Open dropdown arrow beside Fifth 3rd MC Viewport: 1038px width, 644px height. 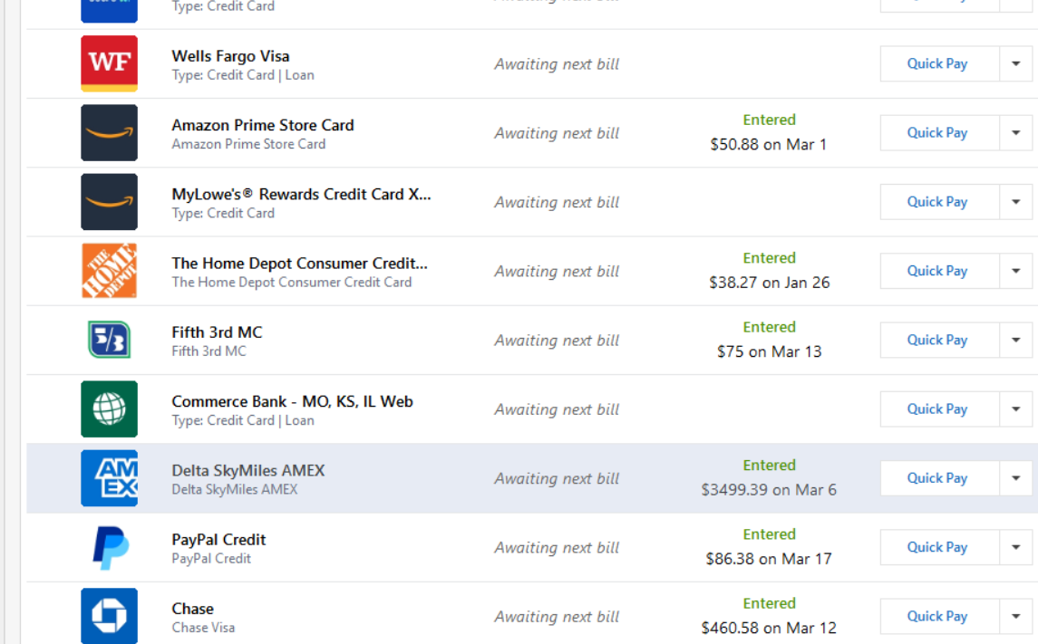(x=1015, y=340)
